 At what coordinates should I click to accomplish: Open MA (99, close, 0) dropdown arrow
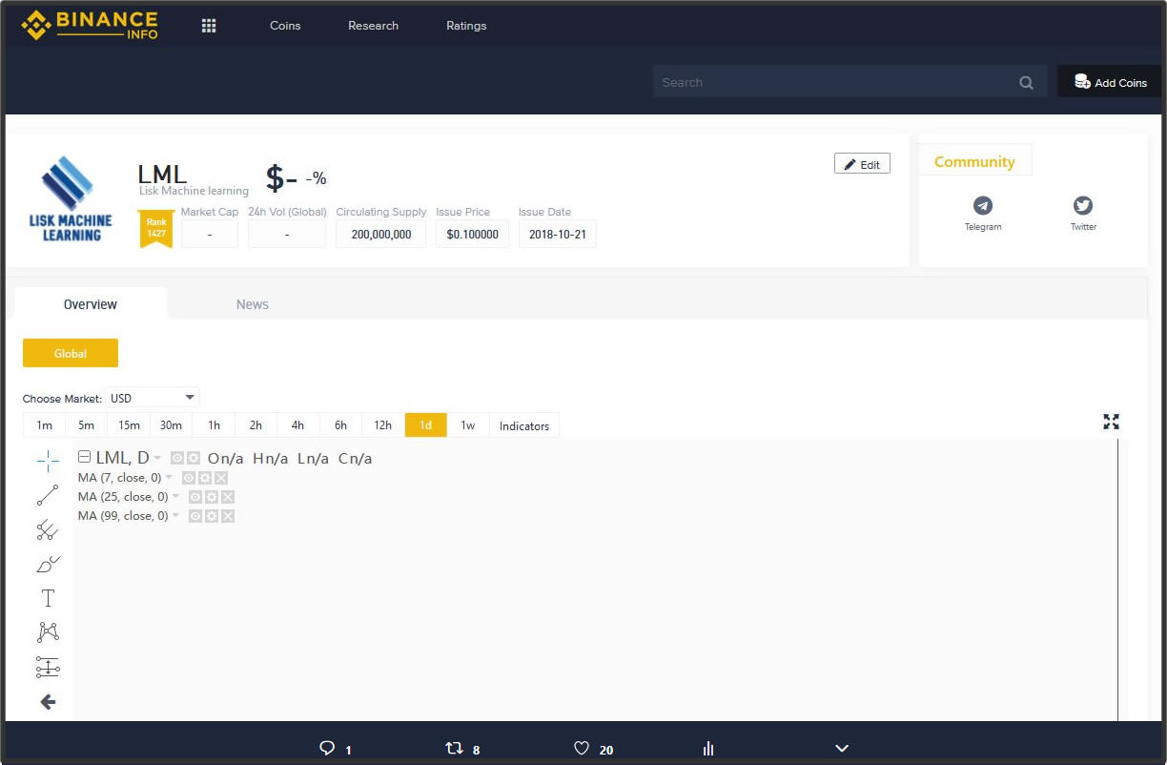point(176,516)
